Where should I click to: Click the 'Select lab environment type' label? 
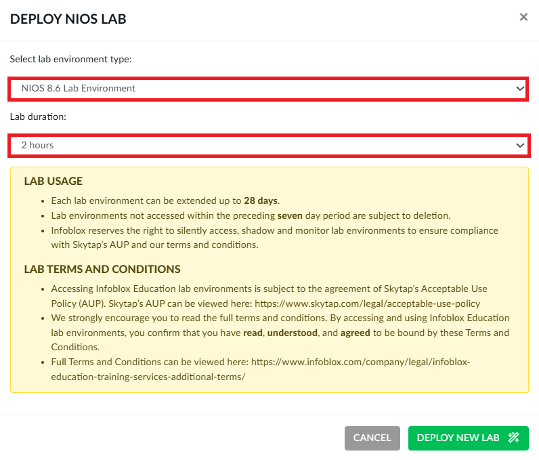pyautogui.click(x=70, y=60)
